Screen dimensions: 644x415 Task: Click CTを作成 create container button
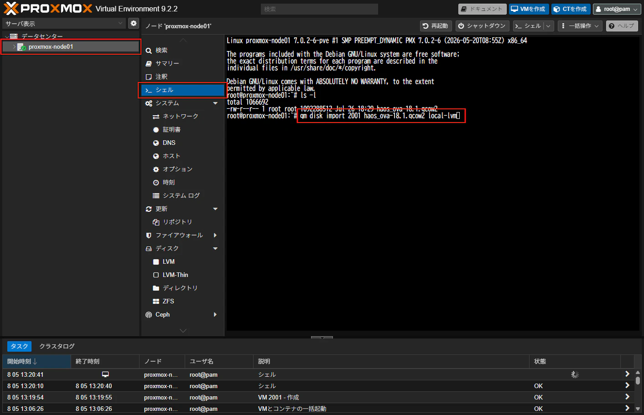(x=571, y=9)
